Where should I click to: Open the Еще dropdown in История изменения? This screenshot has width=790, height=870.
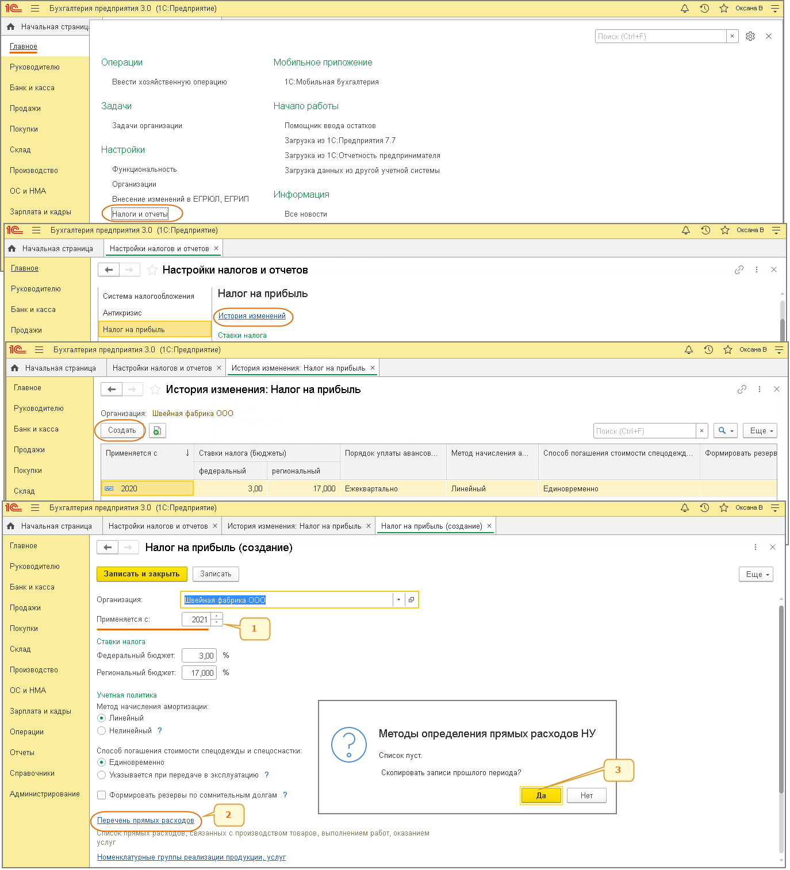760,430
